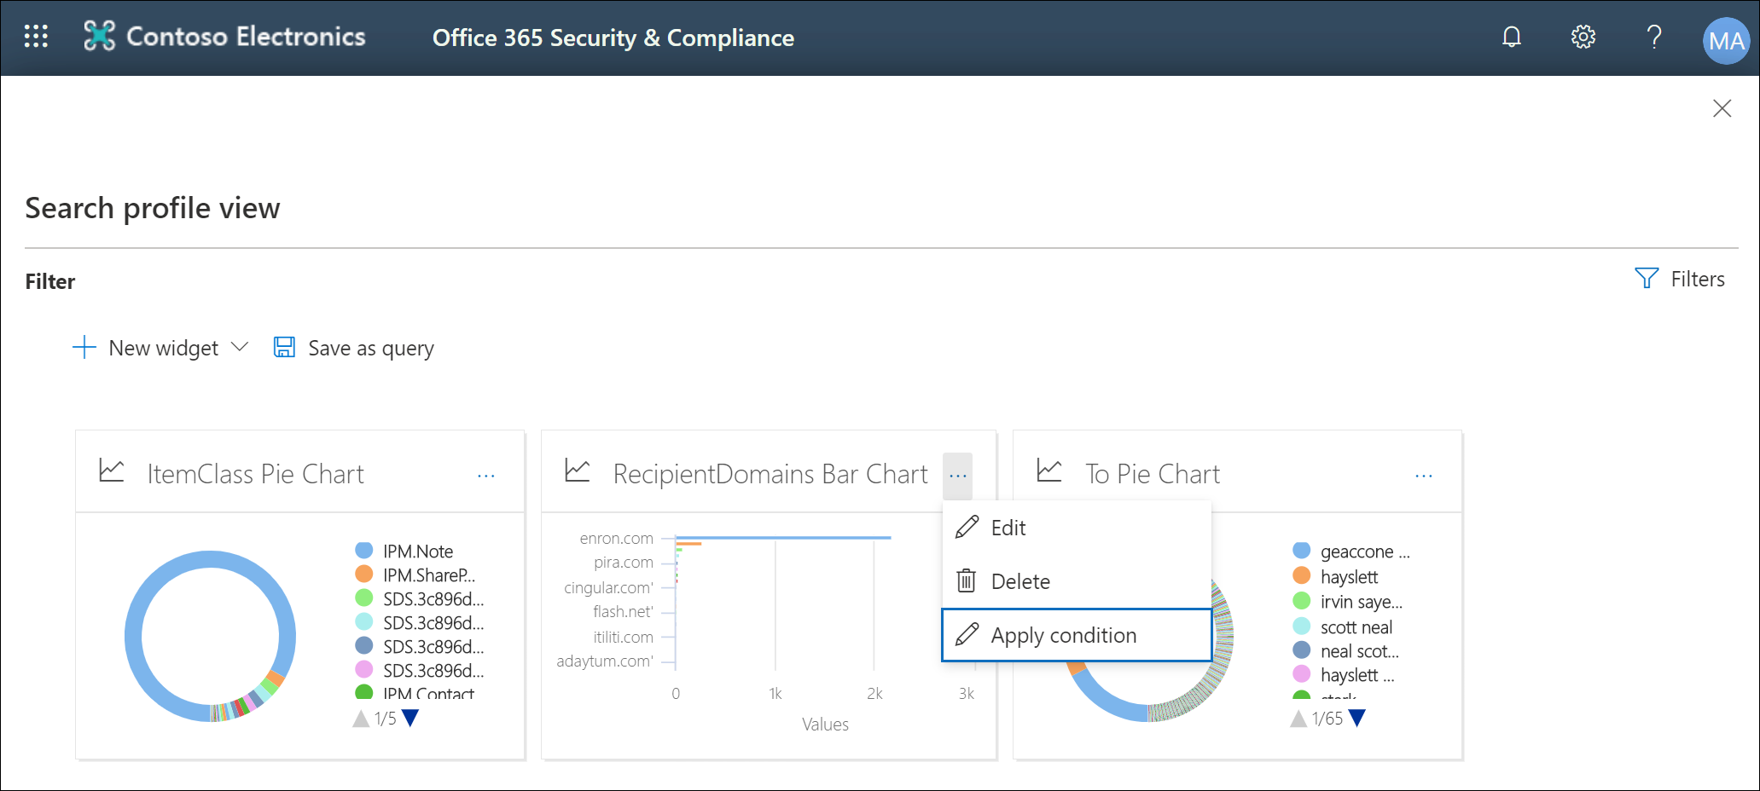Image resolution: width=1760 pixels, height=791 pixels.
Task: Click the 1/65 legend page counter
Action: (1327, 719)
